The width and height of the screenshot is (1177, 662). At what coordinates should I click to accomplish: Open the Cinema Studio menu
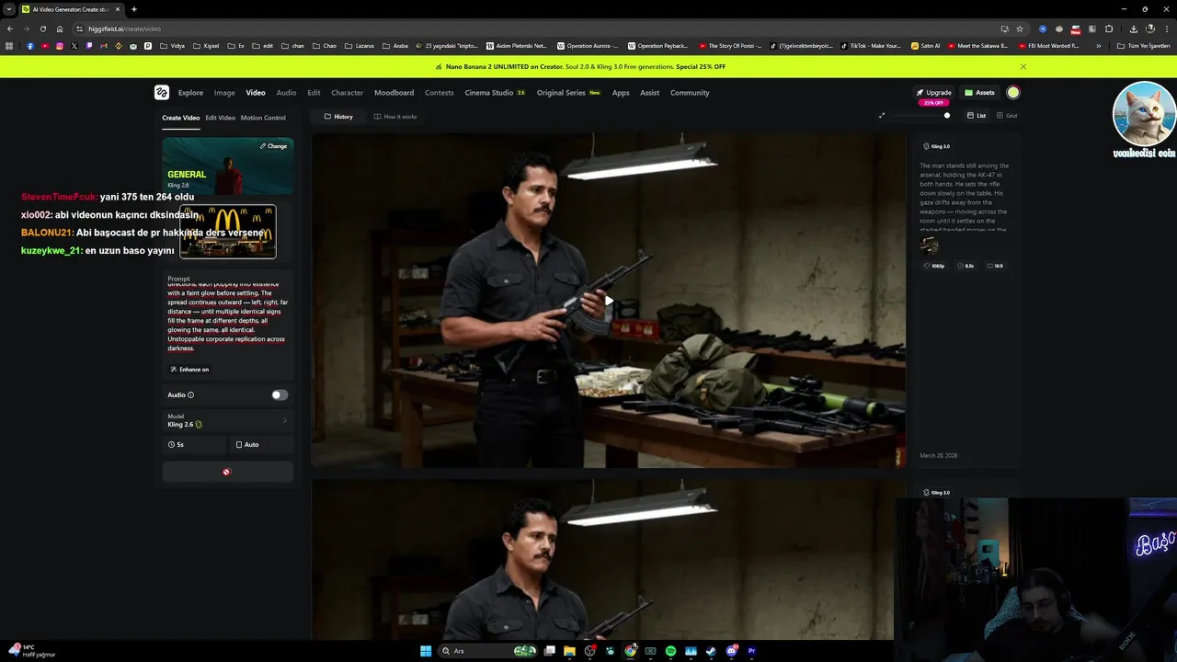[x=495, y=93]
